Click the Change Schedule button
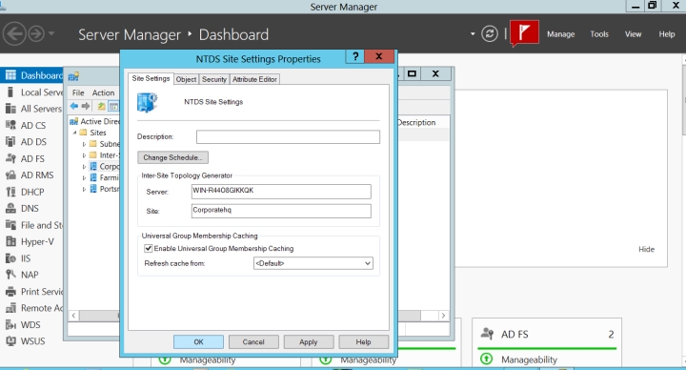 pyautogui.click(x=172, y=157)
